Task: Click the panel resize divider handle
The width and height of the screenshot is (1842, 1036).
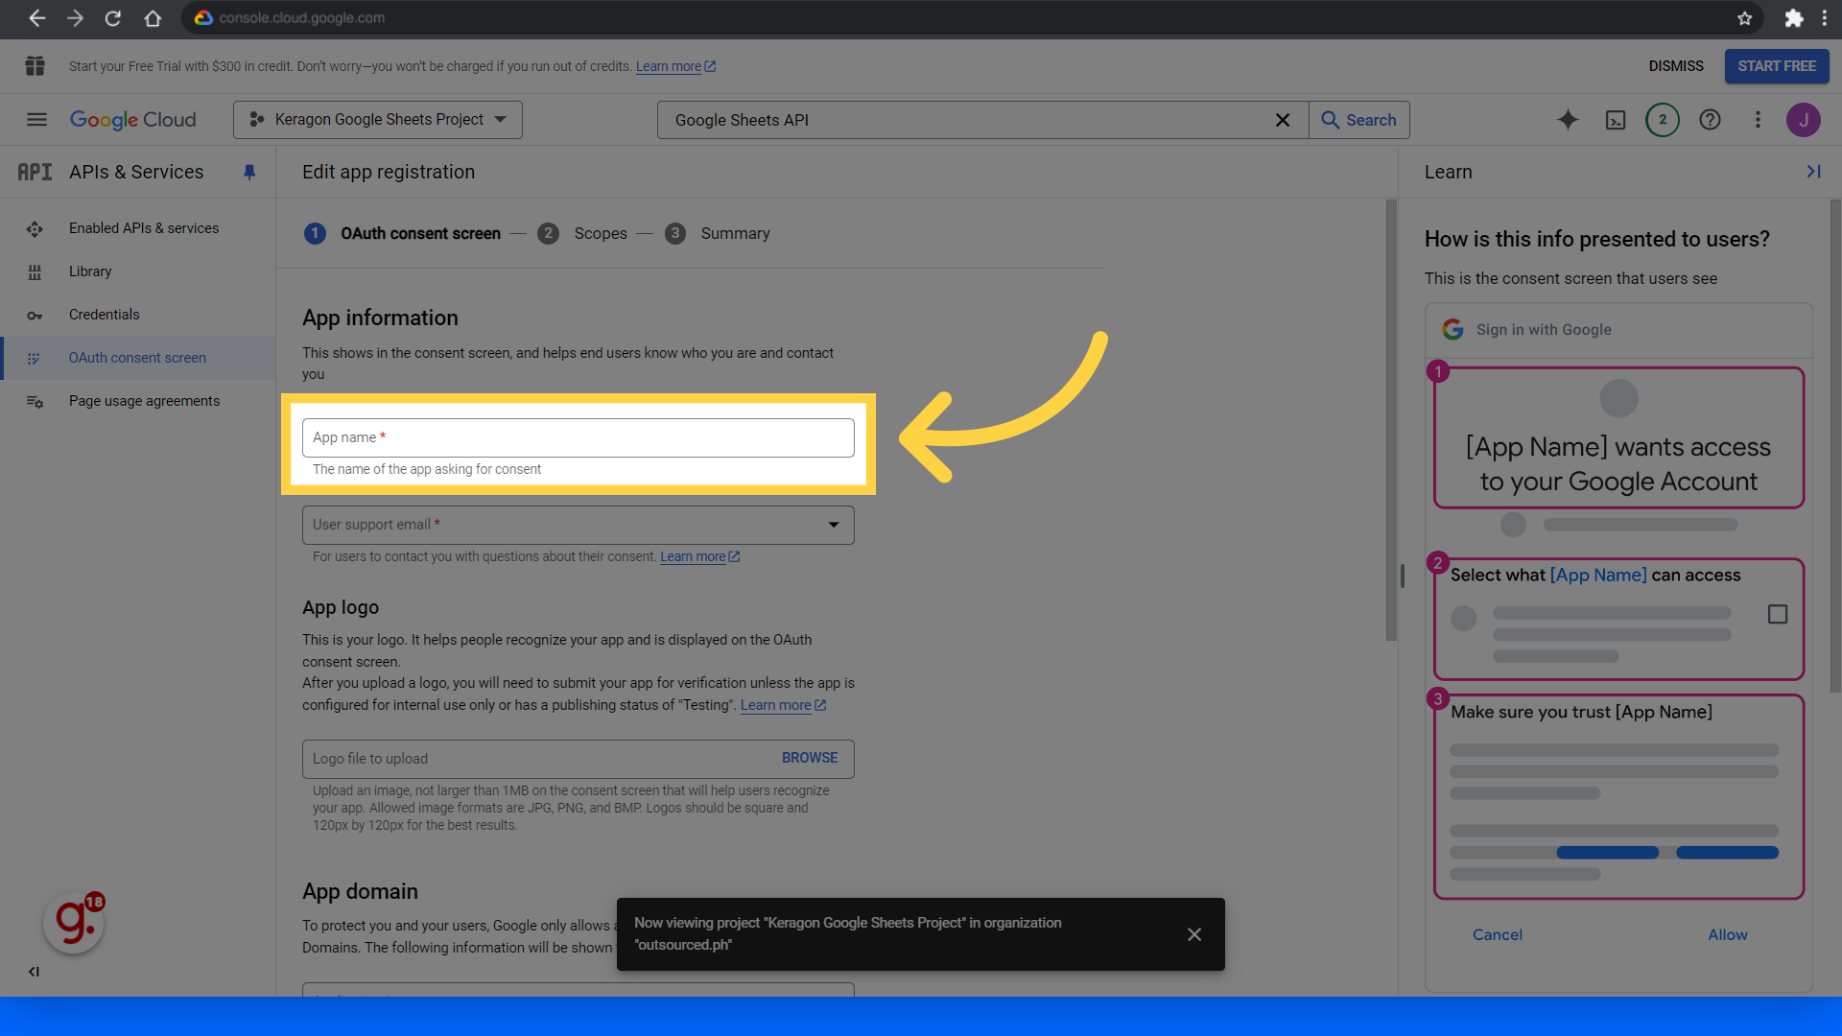Action: point(1402,576)
